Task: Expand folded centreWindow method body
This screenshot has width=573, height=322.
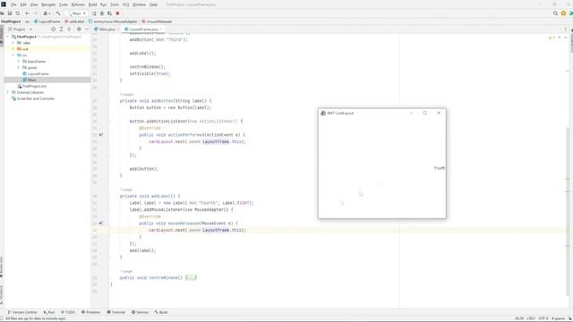Action: click(x=191, y=277)
